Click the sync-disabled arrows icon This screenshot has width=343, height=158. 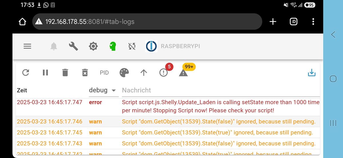(x=132, y=46)
